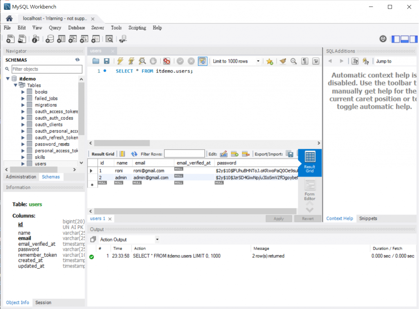Open the home screen tab icon
This screenshot has height=309, width=419.
pos(9,18)
